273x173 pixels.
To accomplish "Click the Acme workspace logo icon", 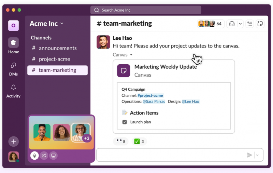I will click(x=13, y=25).
